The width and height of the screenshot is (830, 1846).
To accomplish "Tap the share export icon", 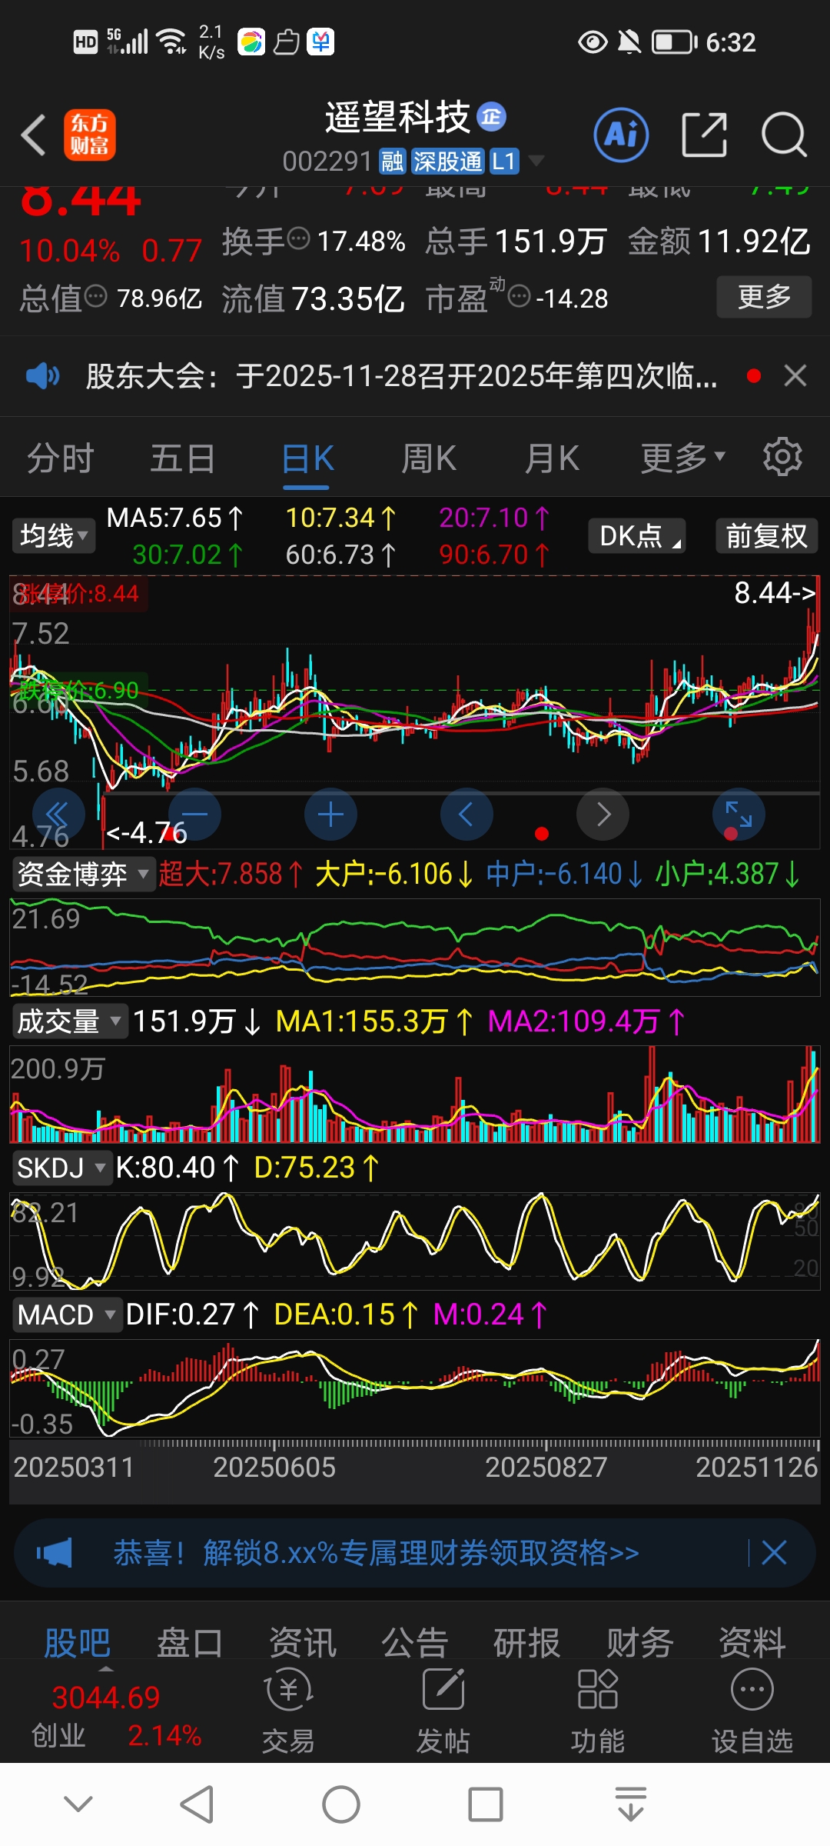I will coord(705,135).
